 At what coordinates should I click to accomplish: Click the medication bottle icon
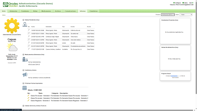[x=25, y=60]
